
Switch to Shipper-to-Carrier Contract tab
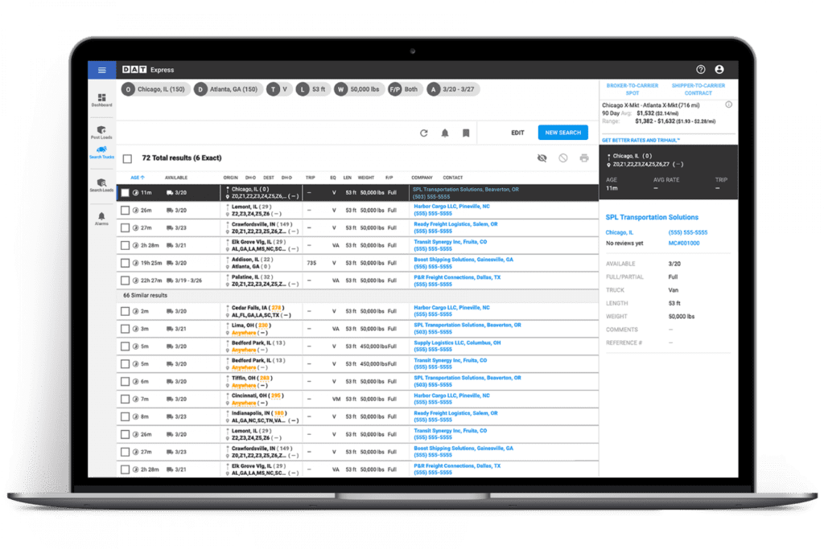[698, 89]
